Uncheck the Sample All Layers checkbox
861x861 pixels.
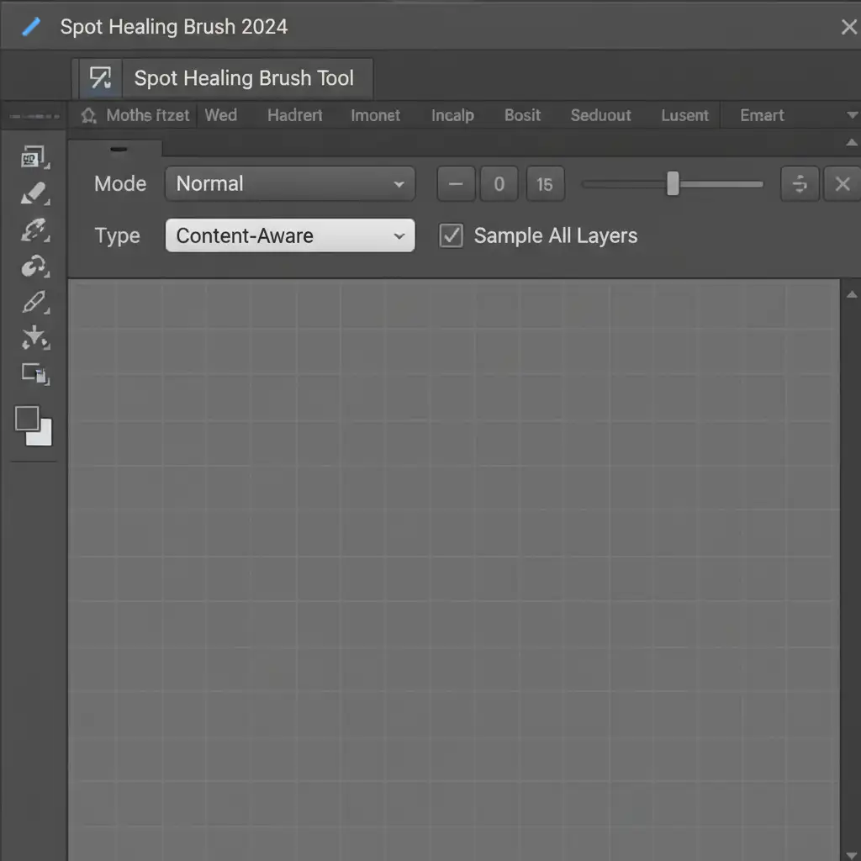coord(452,236)
